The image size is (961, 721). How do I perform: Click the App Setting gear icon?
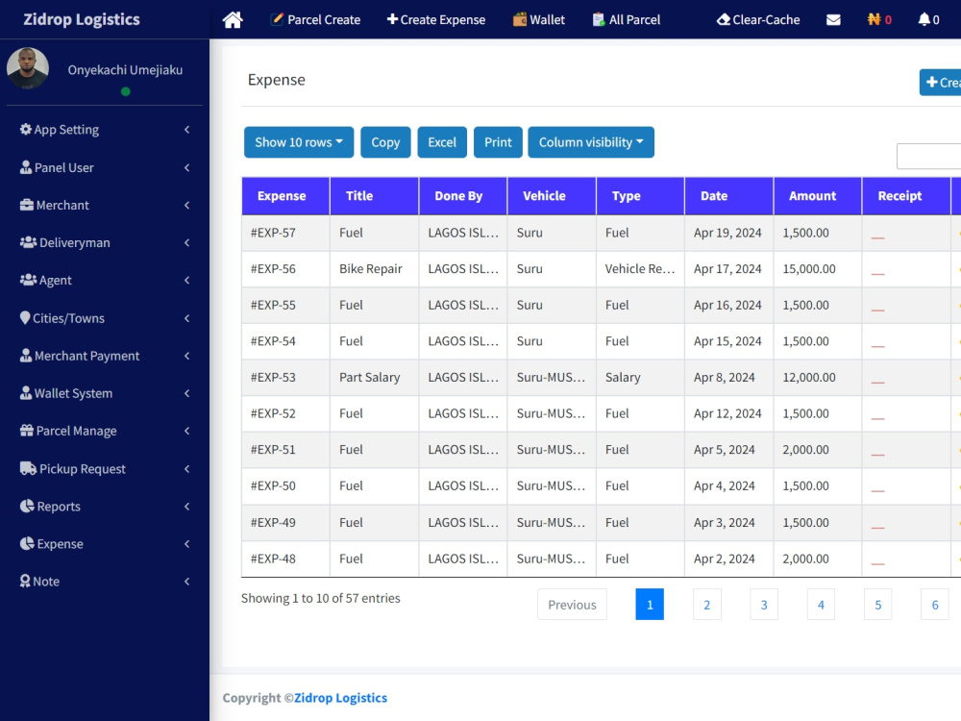pyautogui.click(x=26, y=129)
